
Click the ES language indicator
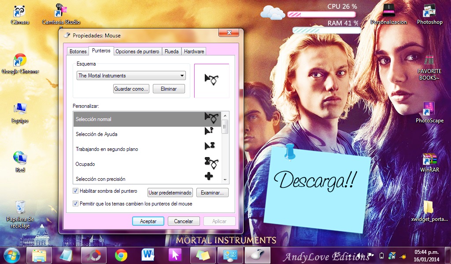(x=337, y=254)
